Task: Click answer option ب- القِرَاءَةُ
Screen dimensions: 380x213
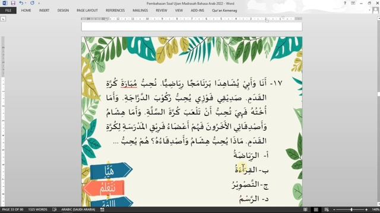Action: pos(252,170)
